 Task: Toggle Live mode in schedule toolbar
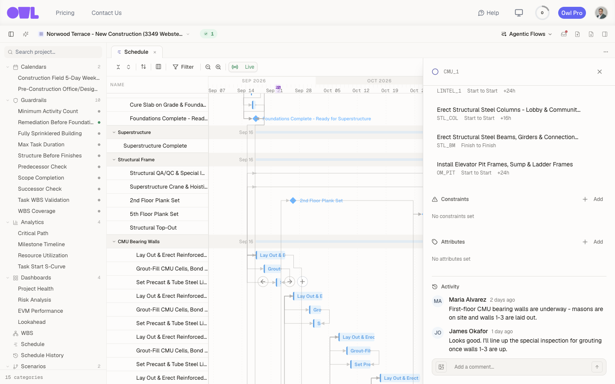[x=243, y=67]
